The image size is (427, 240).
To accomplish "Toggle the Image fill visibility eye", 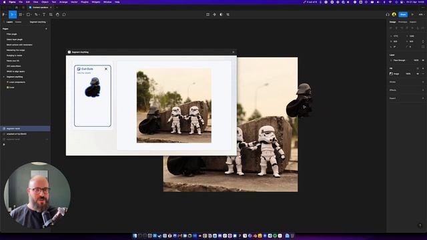I will coord(418,74).
